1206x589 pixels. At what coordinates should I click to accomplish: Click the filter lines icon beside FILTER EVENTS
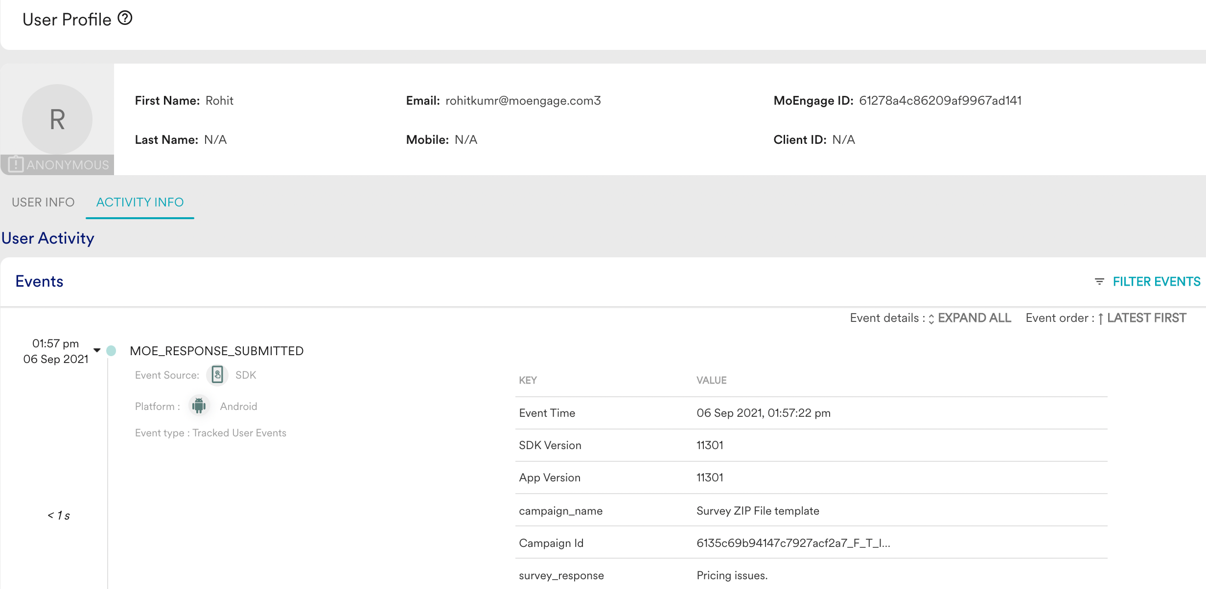pyautogui.click(x=1099, y=281)
